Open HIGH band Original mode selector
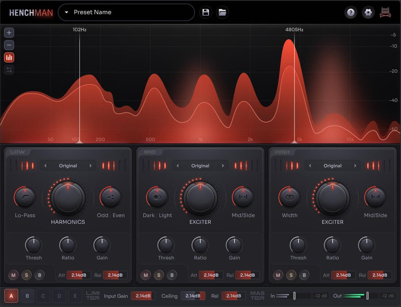Screen dimensions: 401x307 pos(332,166)
